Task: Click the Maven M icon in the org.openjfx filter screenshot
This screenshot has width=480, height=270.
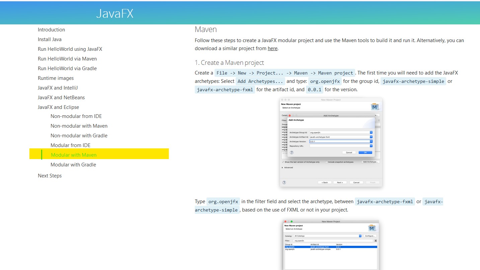Action: click(x=372, y=228)
